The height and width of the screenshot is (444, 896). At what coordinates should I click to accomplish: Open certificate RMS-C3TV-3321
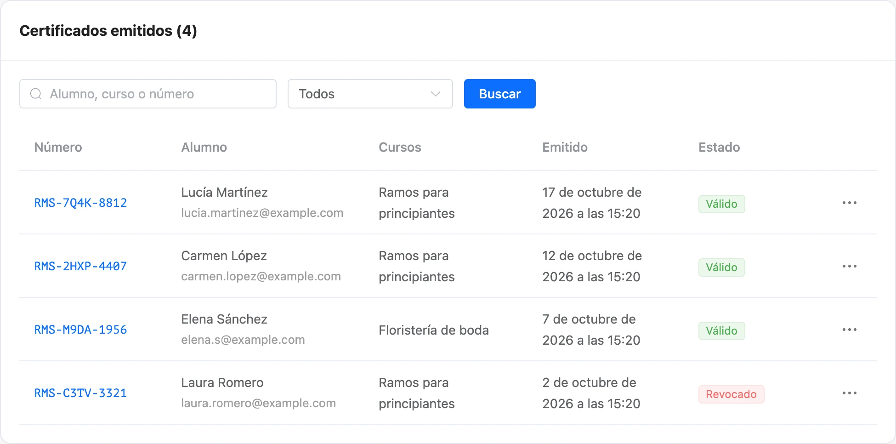point(80,393)
